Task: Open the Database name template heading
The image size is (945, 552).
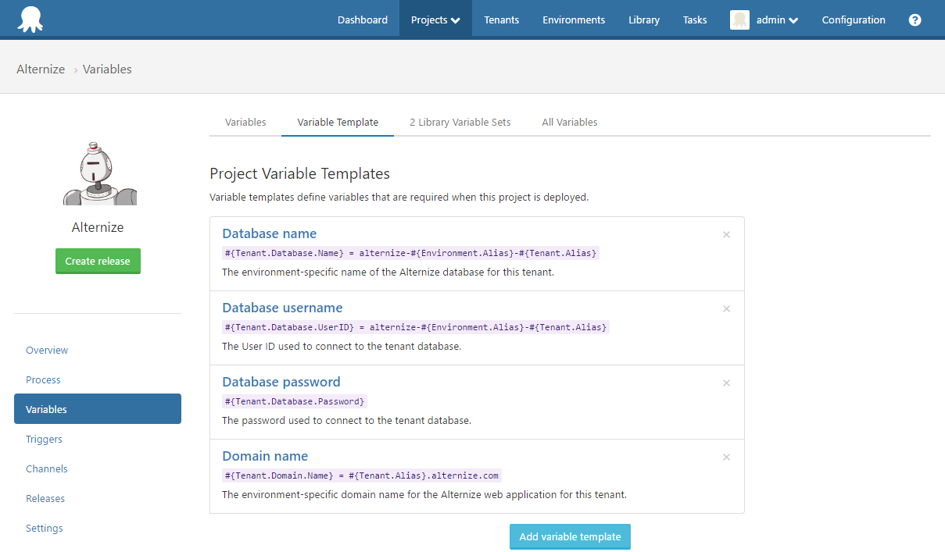Action: click(269, 233)
